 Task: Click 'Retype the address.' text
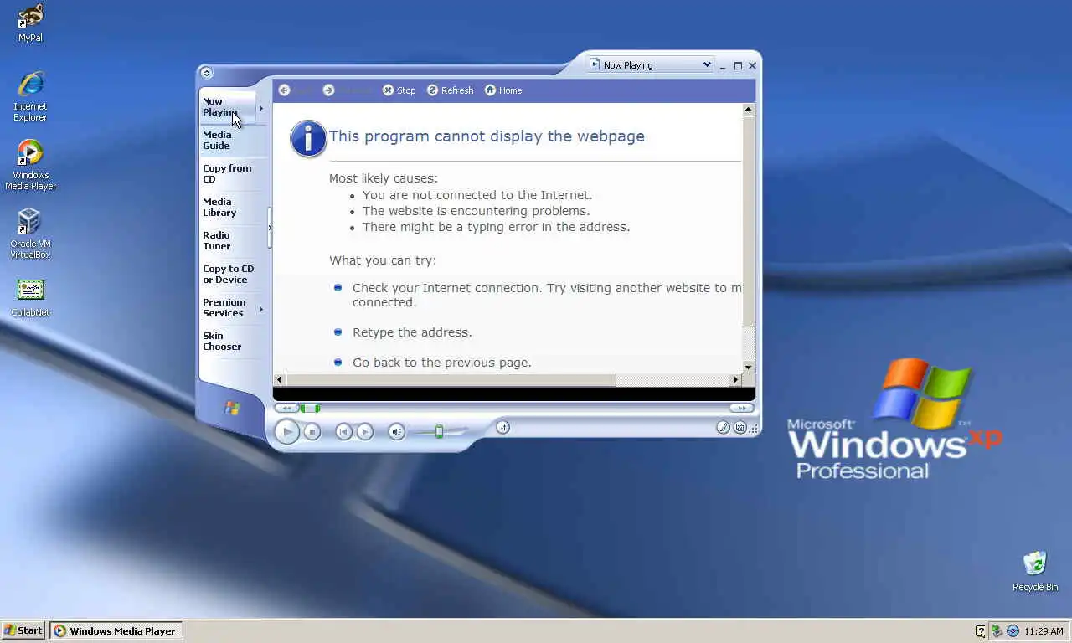pyautogui.click(x=412, y=332)
